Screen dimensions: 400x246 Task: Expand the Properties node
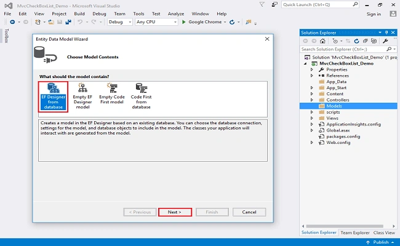click(312, 69)
